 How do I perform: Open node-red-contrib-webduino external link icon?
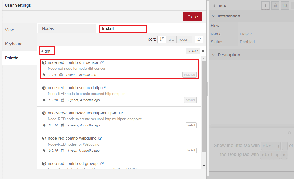tap(100, 138)
